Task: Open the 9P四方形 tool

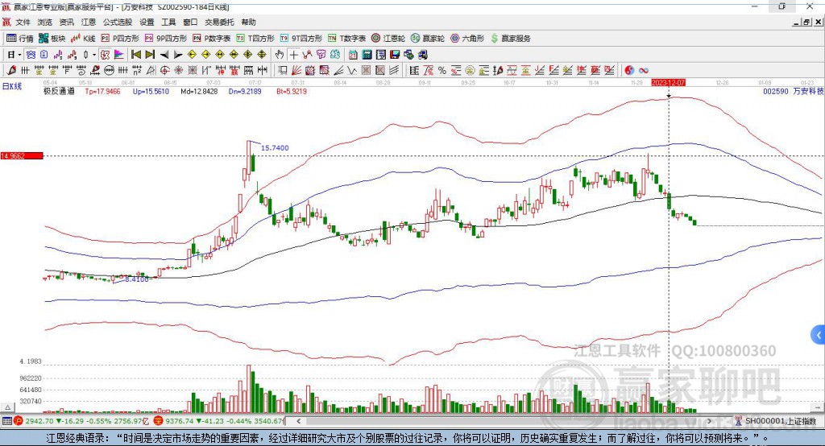Action: [166, 39]
